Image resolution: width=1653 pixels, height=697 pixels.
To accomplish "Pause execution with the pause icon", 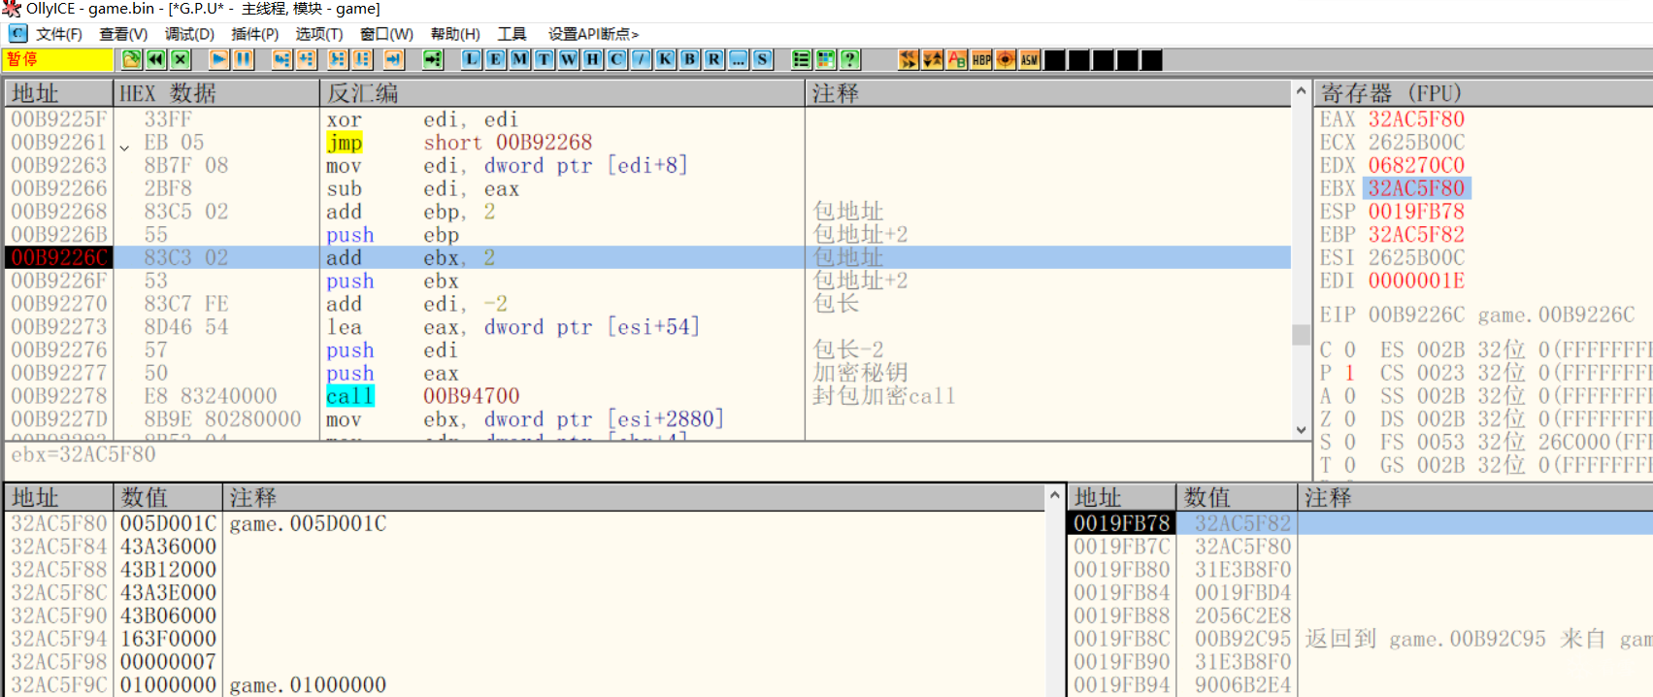I will click(x=244, y=59).
